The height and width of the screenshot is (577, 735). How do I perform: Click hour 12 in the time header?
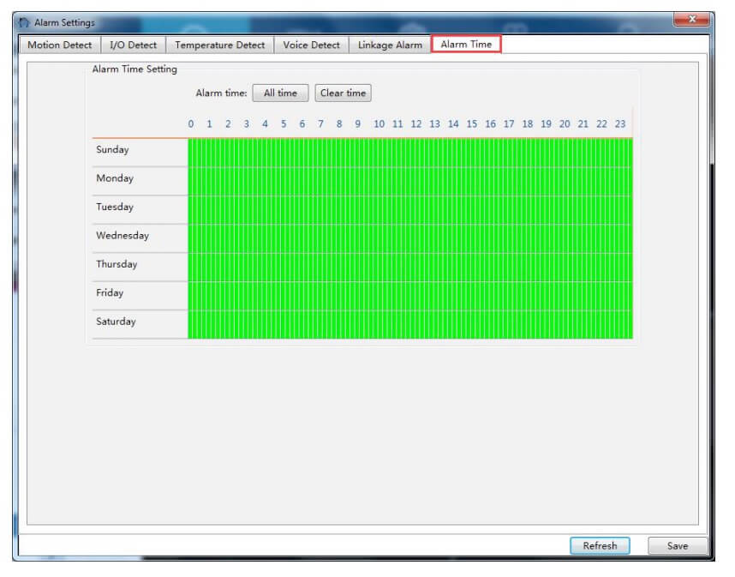[x=415, y=123]
